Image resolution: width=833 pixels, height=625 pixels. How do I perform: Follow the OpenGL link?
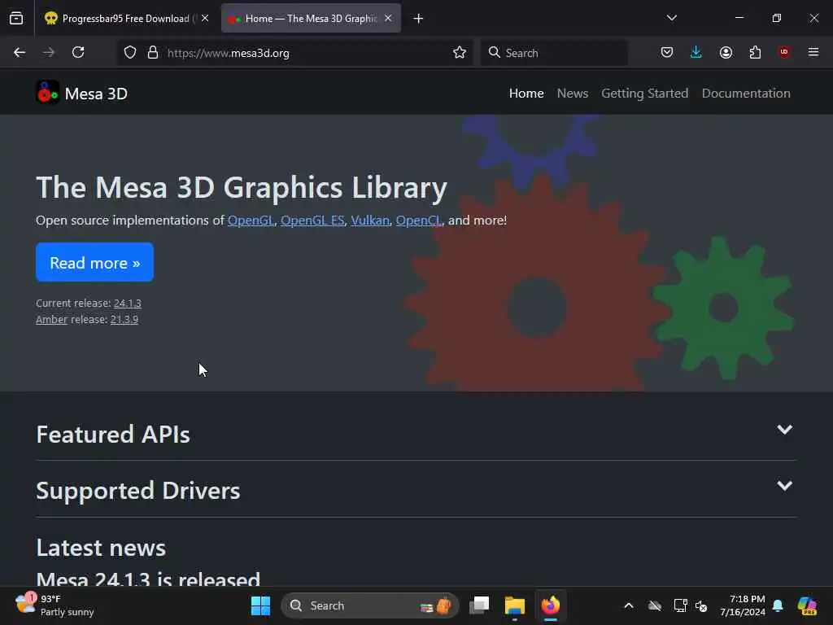click(x=251, y=220)
